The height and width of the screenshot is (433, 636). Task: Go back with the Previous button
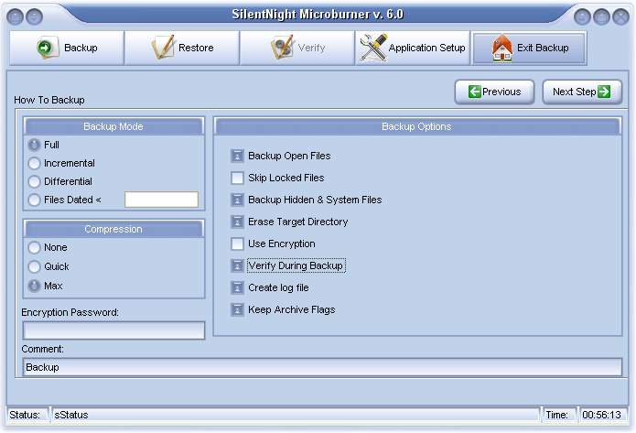tap(494, 92)
